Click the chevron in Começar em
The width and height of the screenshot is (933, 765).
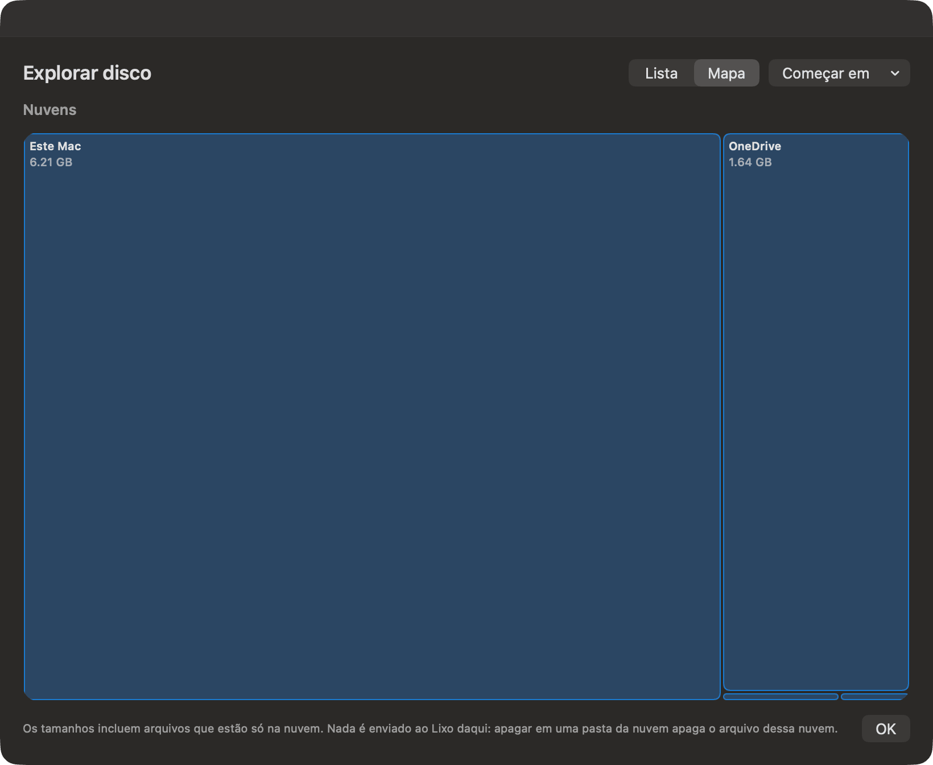pos(895,73)
